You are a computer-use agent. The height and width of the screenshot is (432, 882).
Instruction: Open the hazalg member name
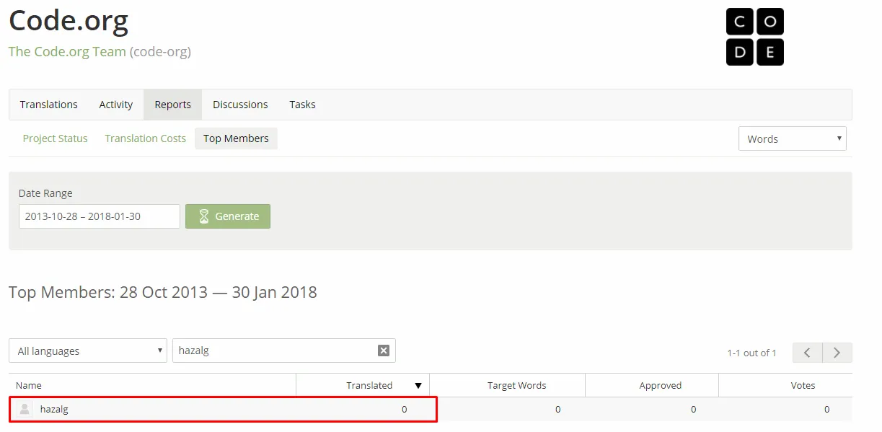coord(54,409)
